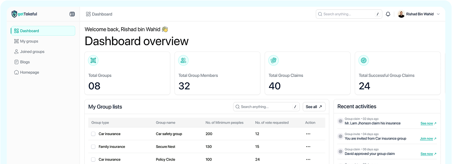Viewport: 452px width, 164px height.
Task: Click the Total Successful Group Claims checkmark icon
Action: click(x=364, y=60)
